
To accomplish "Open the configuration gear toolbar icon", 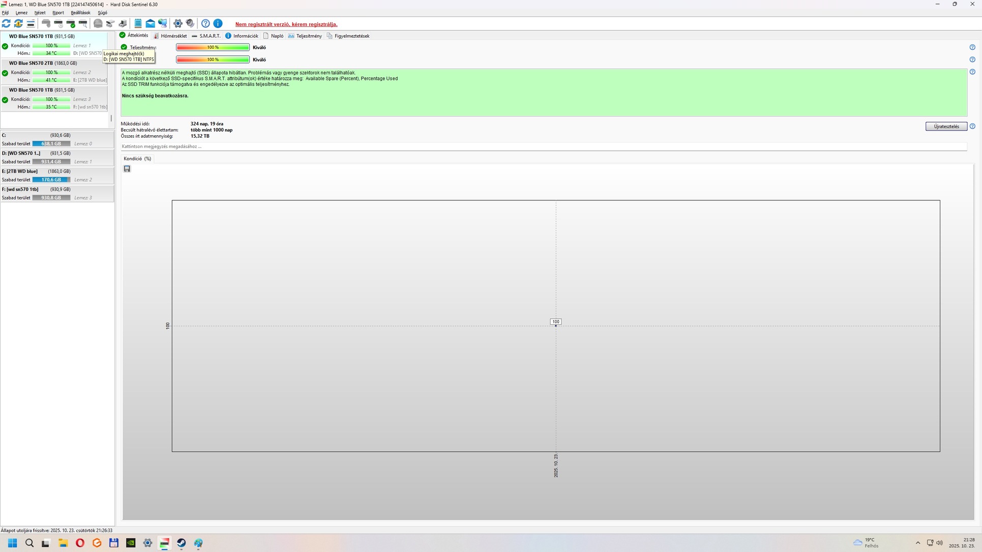I will [177, 23].
